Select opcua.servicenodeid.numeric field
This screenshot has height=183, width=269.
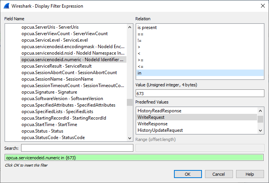coord(73,60)
